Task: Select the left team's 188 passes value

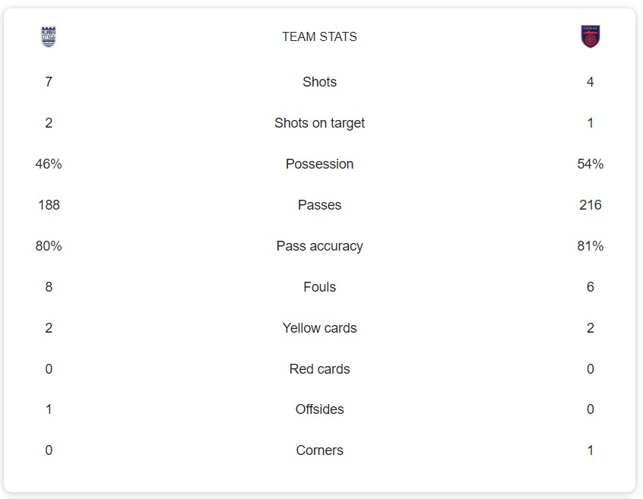Action: pos(49,205)
